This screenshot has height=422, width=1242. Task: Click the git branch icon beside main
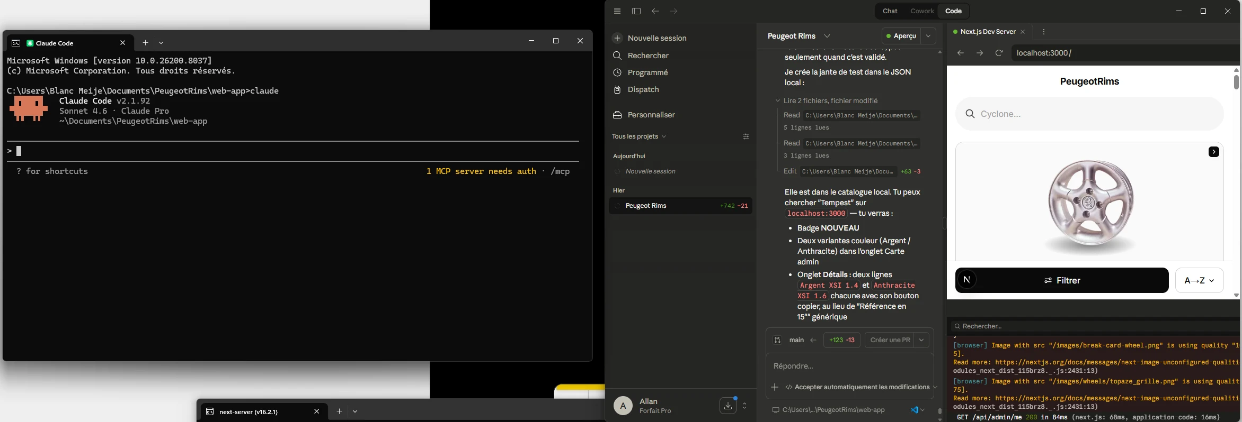777,340
